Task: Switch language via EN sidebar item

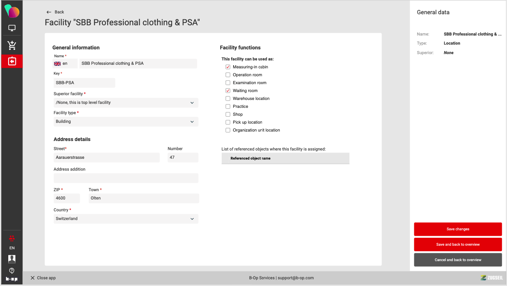Action: [12, 248]
